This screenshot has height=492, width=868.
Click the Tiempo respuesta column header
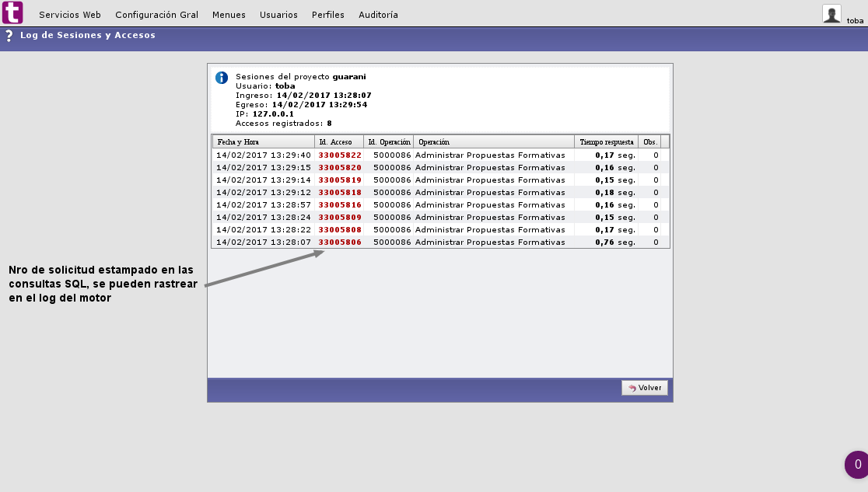(606, 142)
